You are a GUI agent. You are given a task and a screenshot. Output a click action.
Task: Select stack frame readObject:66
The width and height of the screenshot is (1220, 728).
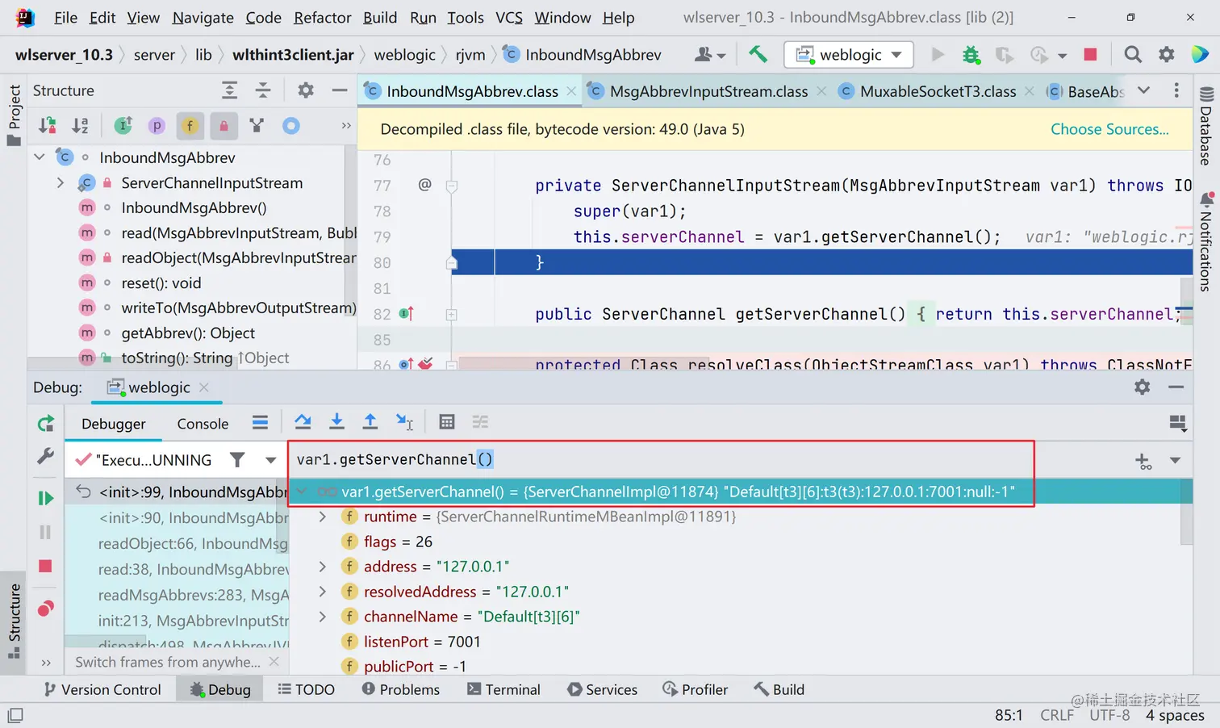192,543
